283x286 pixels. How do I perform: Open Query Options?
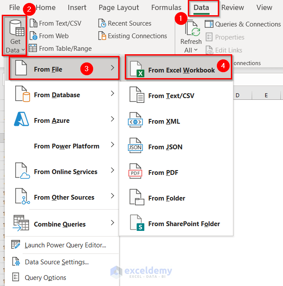pyautogui.click(x=62, y=277)
